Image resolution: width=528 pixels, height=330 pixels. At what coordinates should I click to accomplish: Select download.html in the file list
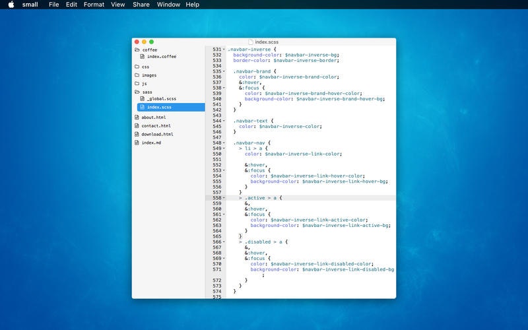(x=156, y=134)
